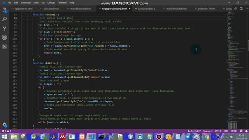Open the Help menu
249x140 pixels.
coord(72,3)
